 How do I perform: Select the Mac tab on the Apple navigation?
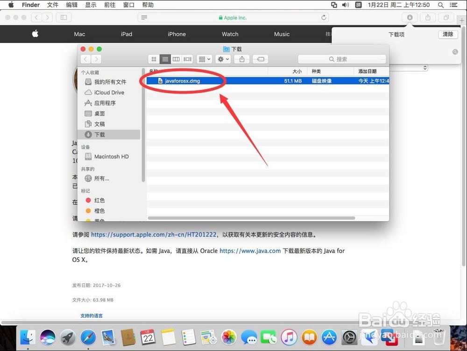(x=79, y=34)
